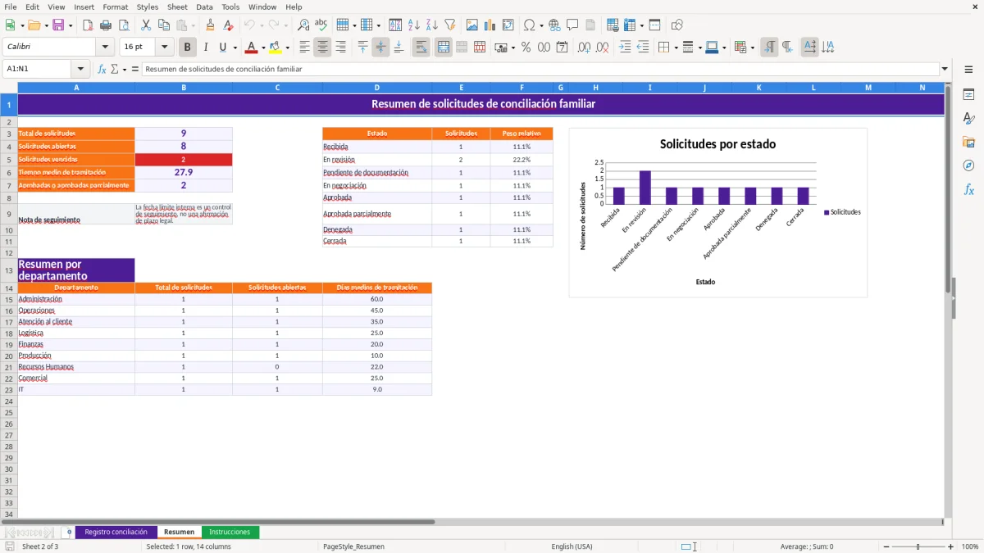
Task: Select column D header
Action: click(376, 88)
